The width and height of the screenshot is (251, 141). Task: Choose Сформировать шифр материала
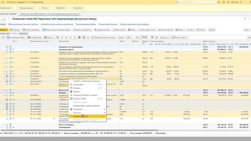87,106
